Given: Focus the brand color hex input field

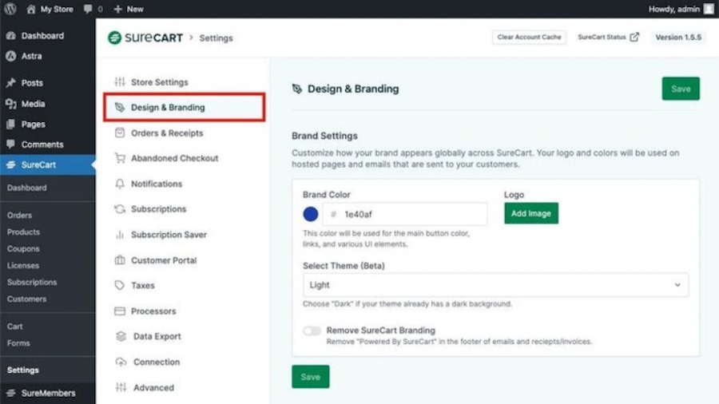Looking at the screenshot, I should (405, 214).
